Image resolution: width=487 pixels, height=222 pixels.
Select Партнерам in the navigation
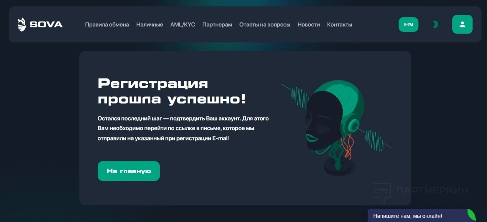(217, 25)
